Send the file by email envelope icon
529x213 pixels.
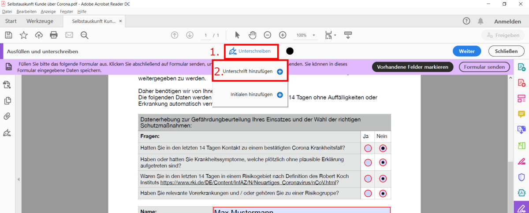pyautogui.click(x=69, y=35)
